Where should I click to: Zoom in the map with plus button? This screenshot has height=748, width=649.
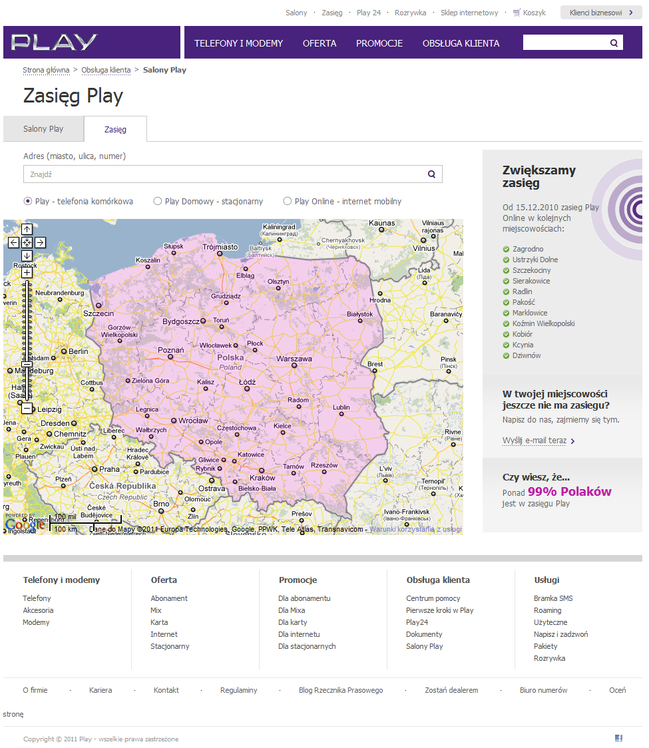(27, 273)
